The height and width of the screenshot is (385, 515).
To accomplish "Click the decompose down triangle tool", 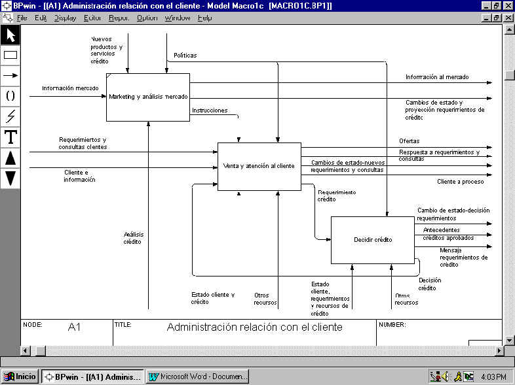I will coord(10,178).
